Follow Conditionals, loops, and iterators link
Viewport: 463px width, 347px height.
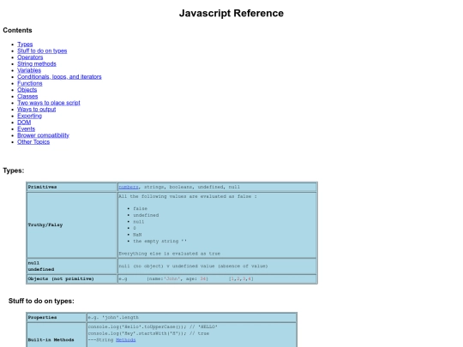point(59,77)
